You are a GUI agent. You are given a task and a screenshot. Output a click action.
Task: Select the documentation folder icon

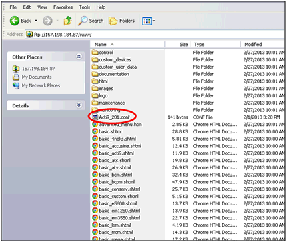point(95,74)
